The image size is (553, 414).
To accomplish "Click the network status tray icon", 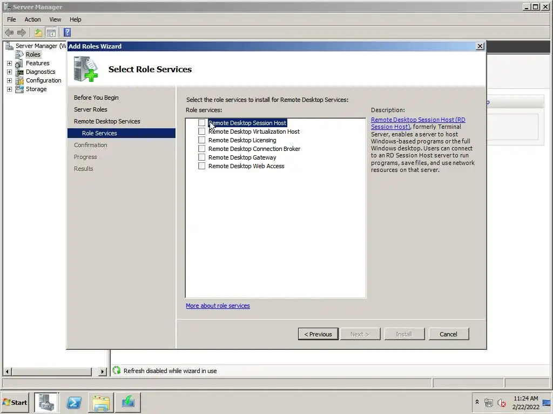I will click(x=488, y=402).
